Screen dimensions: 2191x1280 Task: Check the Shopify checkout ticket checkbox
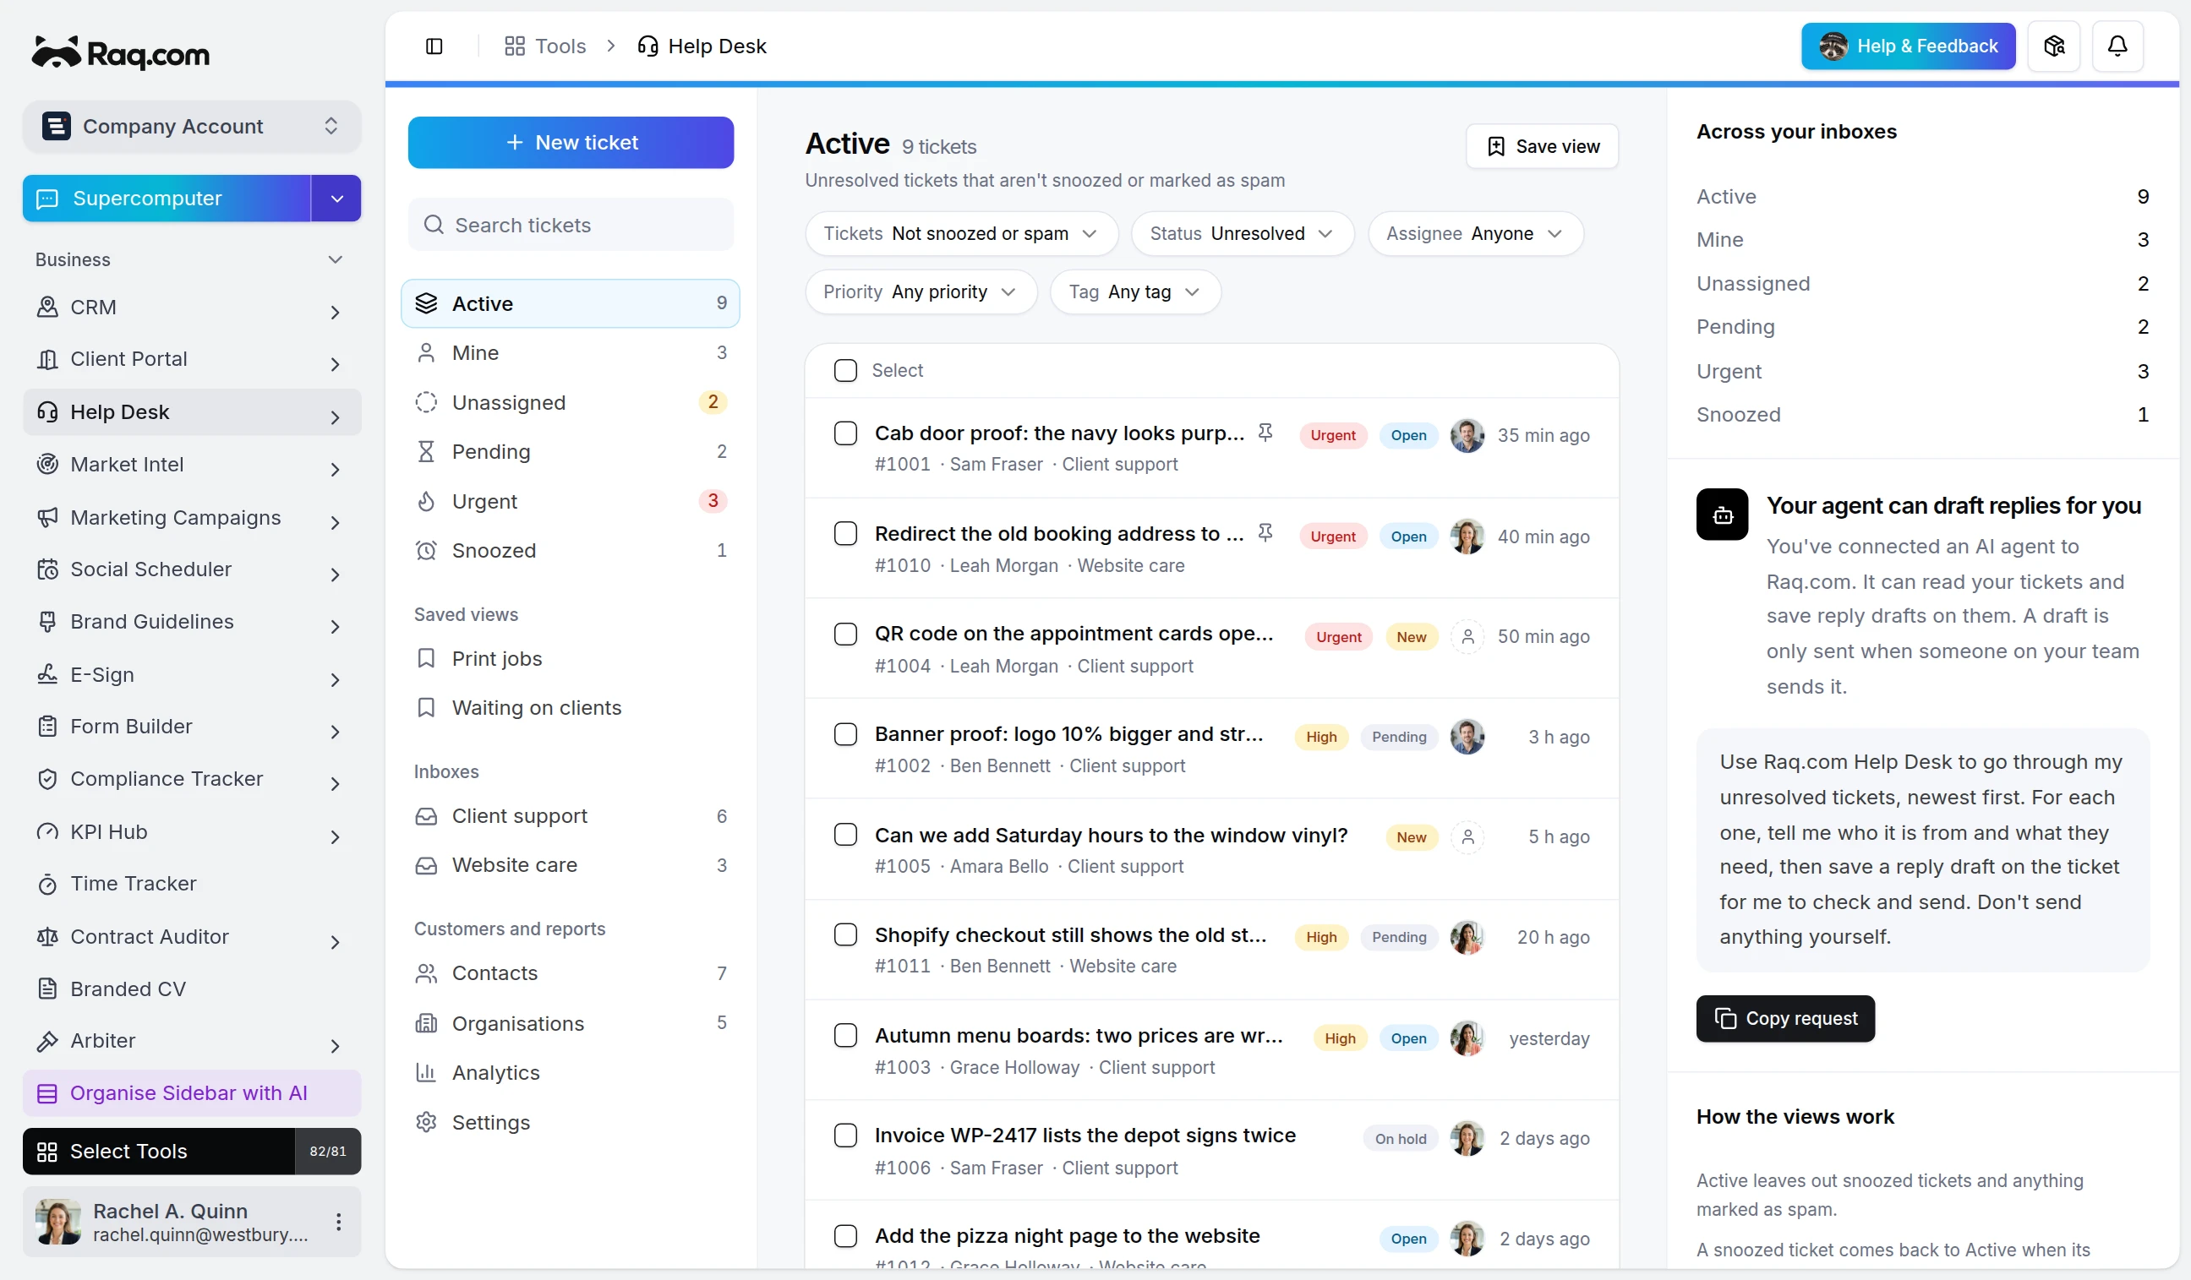point(845,935)
